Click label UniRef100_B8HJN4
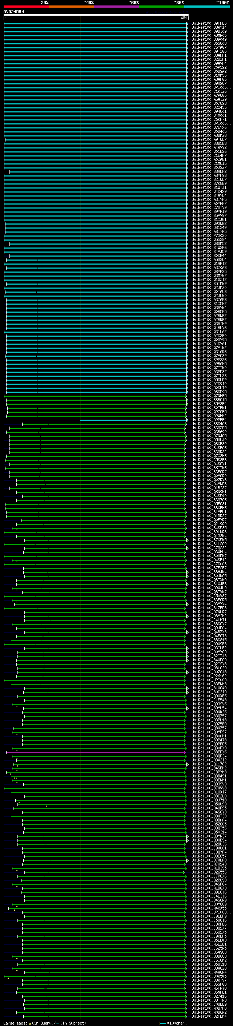Image resolution: width=233 pixels, height=1026 pixels. pos(209,572)
